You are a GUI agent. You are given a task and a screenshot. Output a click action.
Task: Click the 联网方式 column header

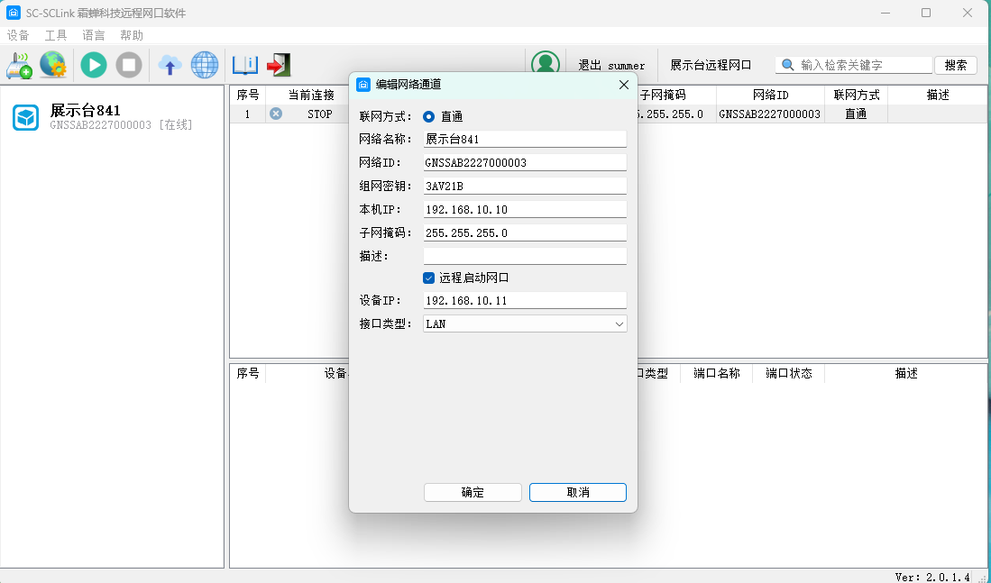click(x=857, y=95)
